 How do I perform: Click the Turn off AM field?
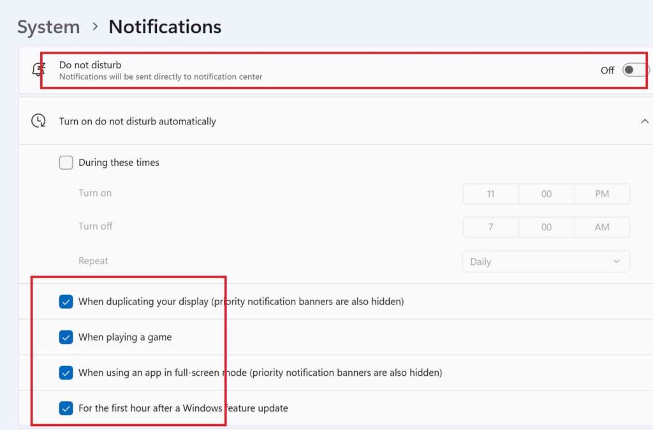[x=602, y=227]
